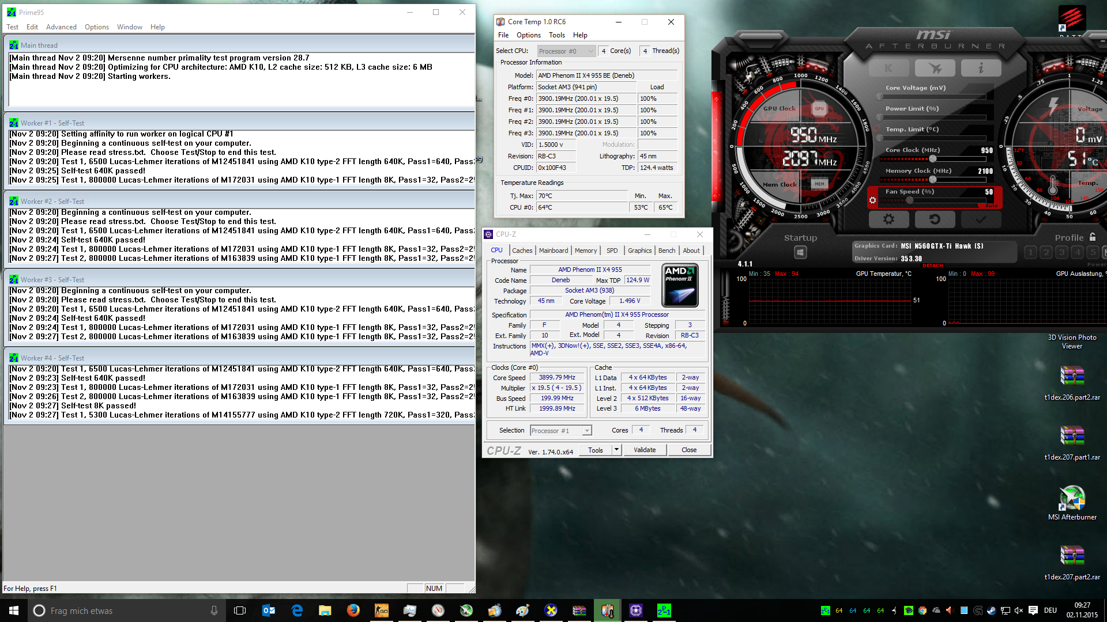Adjust the Core Clock (MHz) slider
Viewport: 1107px width, 622px height.
point(932,159)
